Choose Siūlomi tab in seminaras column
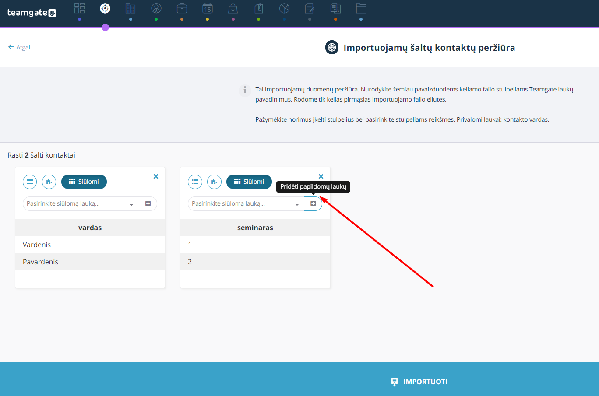Viewport: 599px width, 396px height. pyautogui.click(x=249, y=182)
